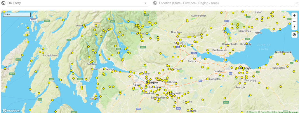Click the Dunblane label
Image resolution: width=299 pixels, height=113 pixels.
(x=177, y=32)
